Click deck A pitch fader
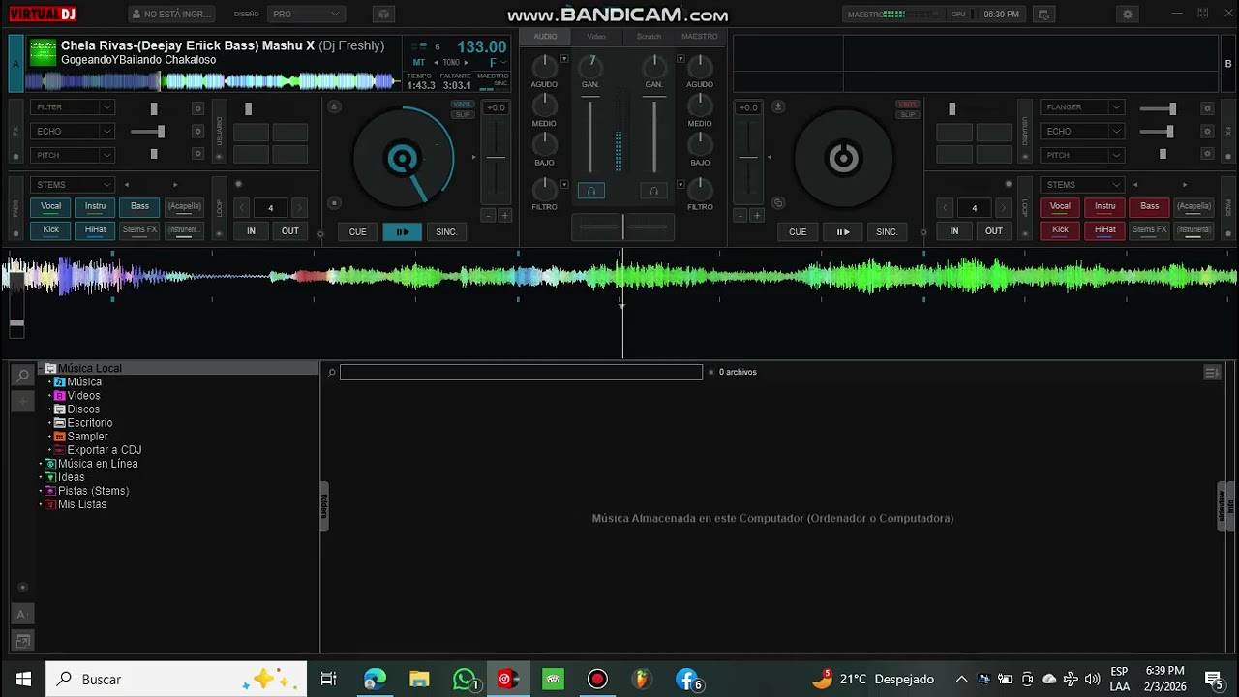1239x697 pixels. 496,157
